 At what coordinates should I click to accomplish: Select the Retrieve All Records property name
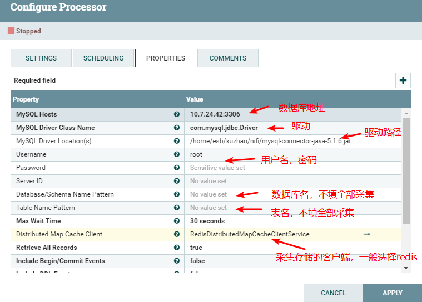coord(46,248)
